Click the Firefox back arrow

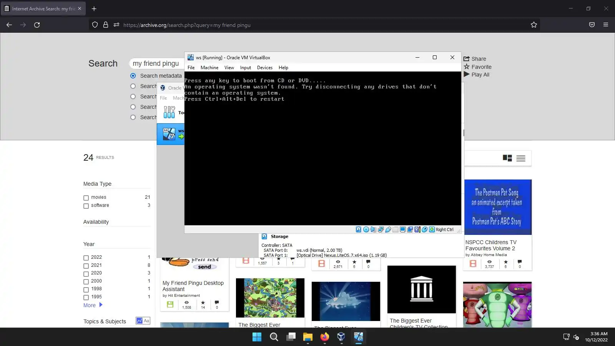pos(9,25)
